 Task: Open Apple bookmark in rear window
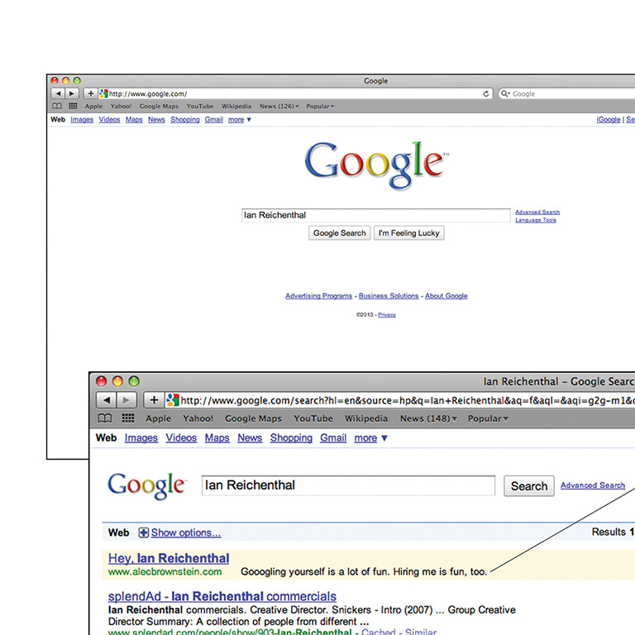pos(93,106)
